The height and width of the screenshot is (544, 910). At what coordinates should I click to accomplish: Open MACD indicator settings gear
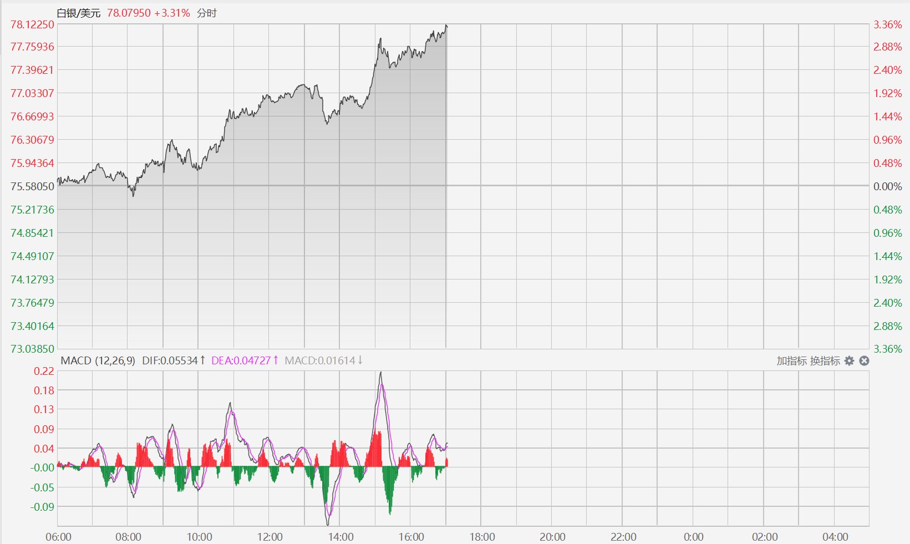pyautogui.click(x=850, y=361)
